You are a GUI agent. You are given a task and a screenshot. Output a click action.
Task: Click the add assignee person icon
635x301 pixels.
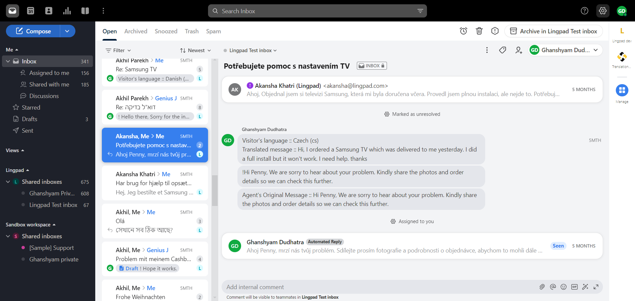pos(518,50)
